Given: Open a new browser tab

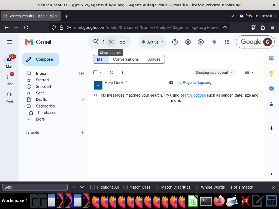Looking at the screenshot, I should (x=66, y=16).
